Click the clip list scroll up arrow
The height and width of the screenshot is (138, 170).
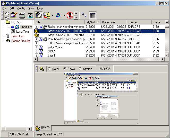(x=167, y=22)
